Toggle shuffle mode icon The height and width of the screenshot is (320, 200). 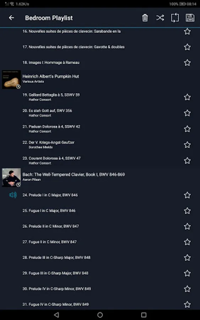coord(160,18)
